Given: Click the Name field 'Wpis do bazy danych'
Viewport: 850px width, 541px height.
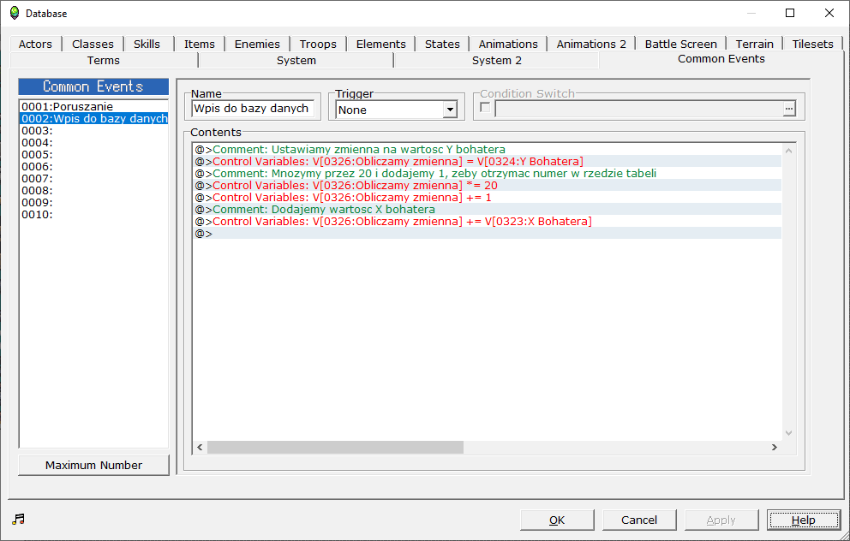Looking at the screenshot, I should pyautogui.click(x=253, y=109).
